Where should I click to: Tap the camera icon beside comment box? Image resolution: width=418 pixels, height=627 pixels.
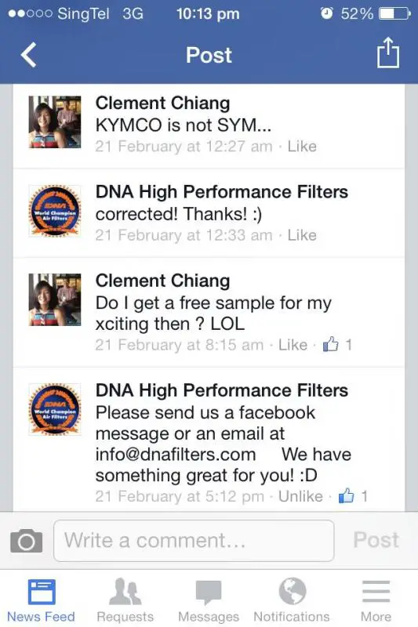point(26,541)
